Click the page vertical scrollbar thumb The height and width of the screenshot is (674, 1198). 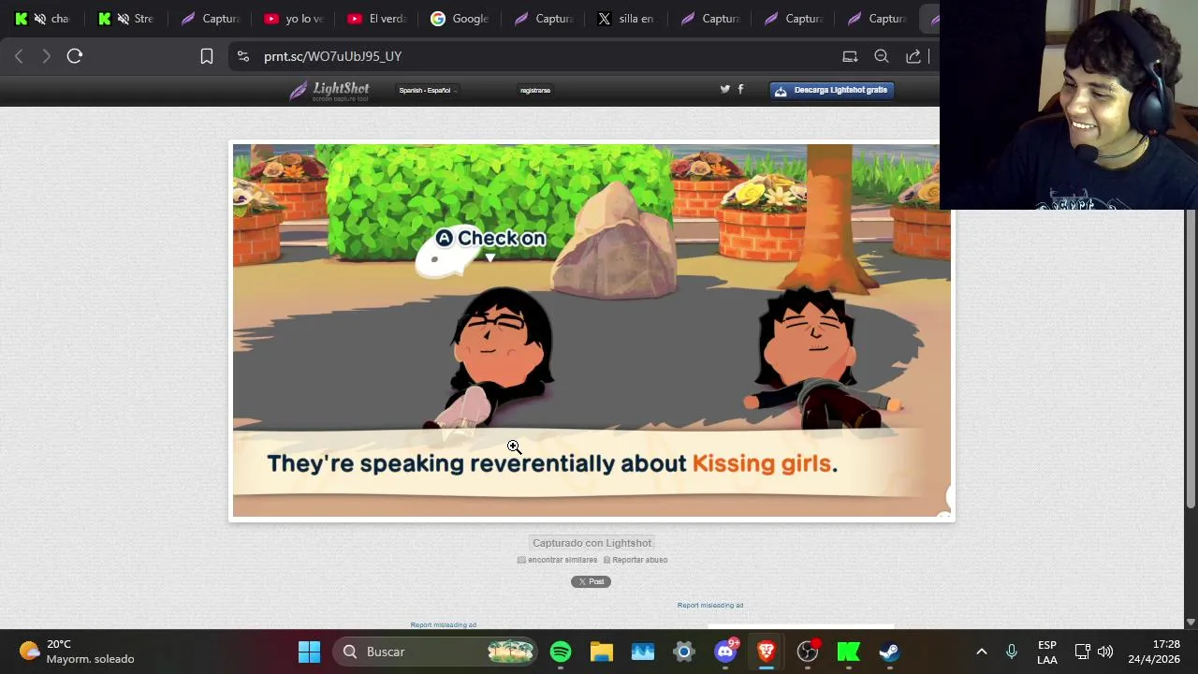[1191, 359]
